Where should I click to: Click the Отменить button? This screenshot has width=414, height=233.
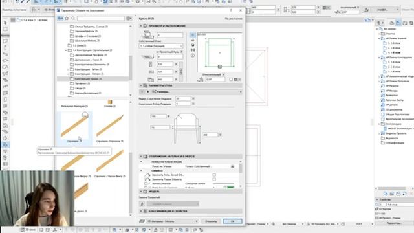click(211, 221)
